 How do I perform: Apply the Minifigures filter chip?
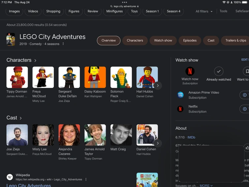click(114, 11)
